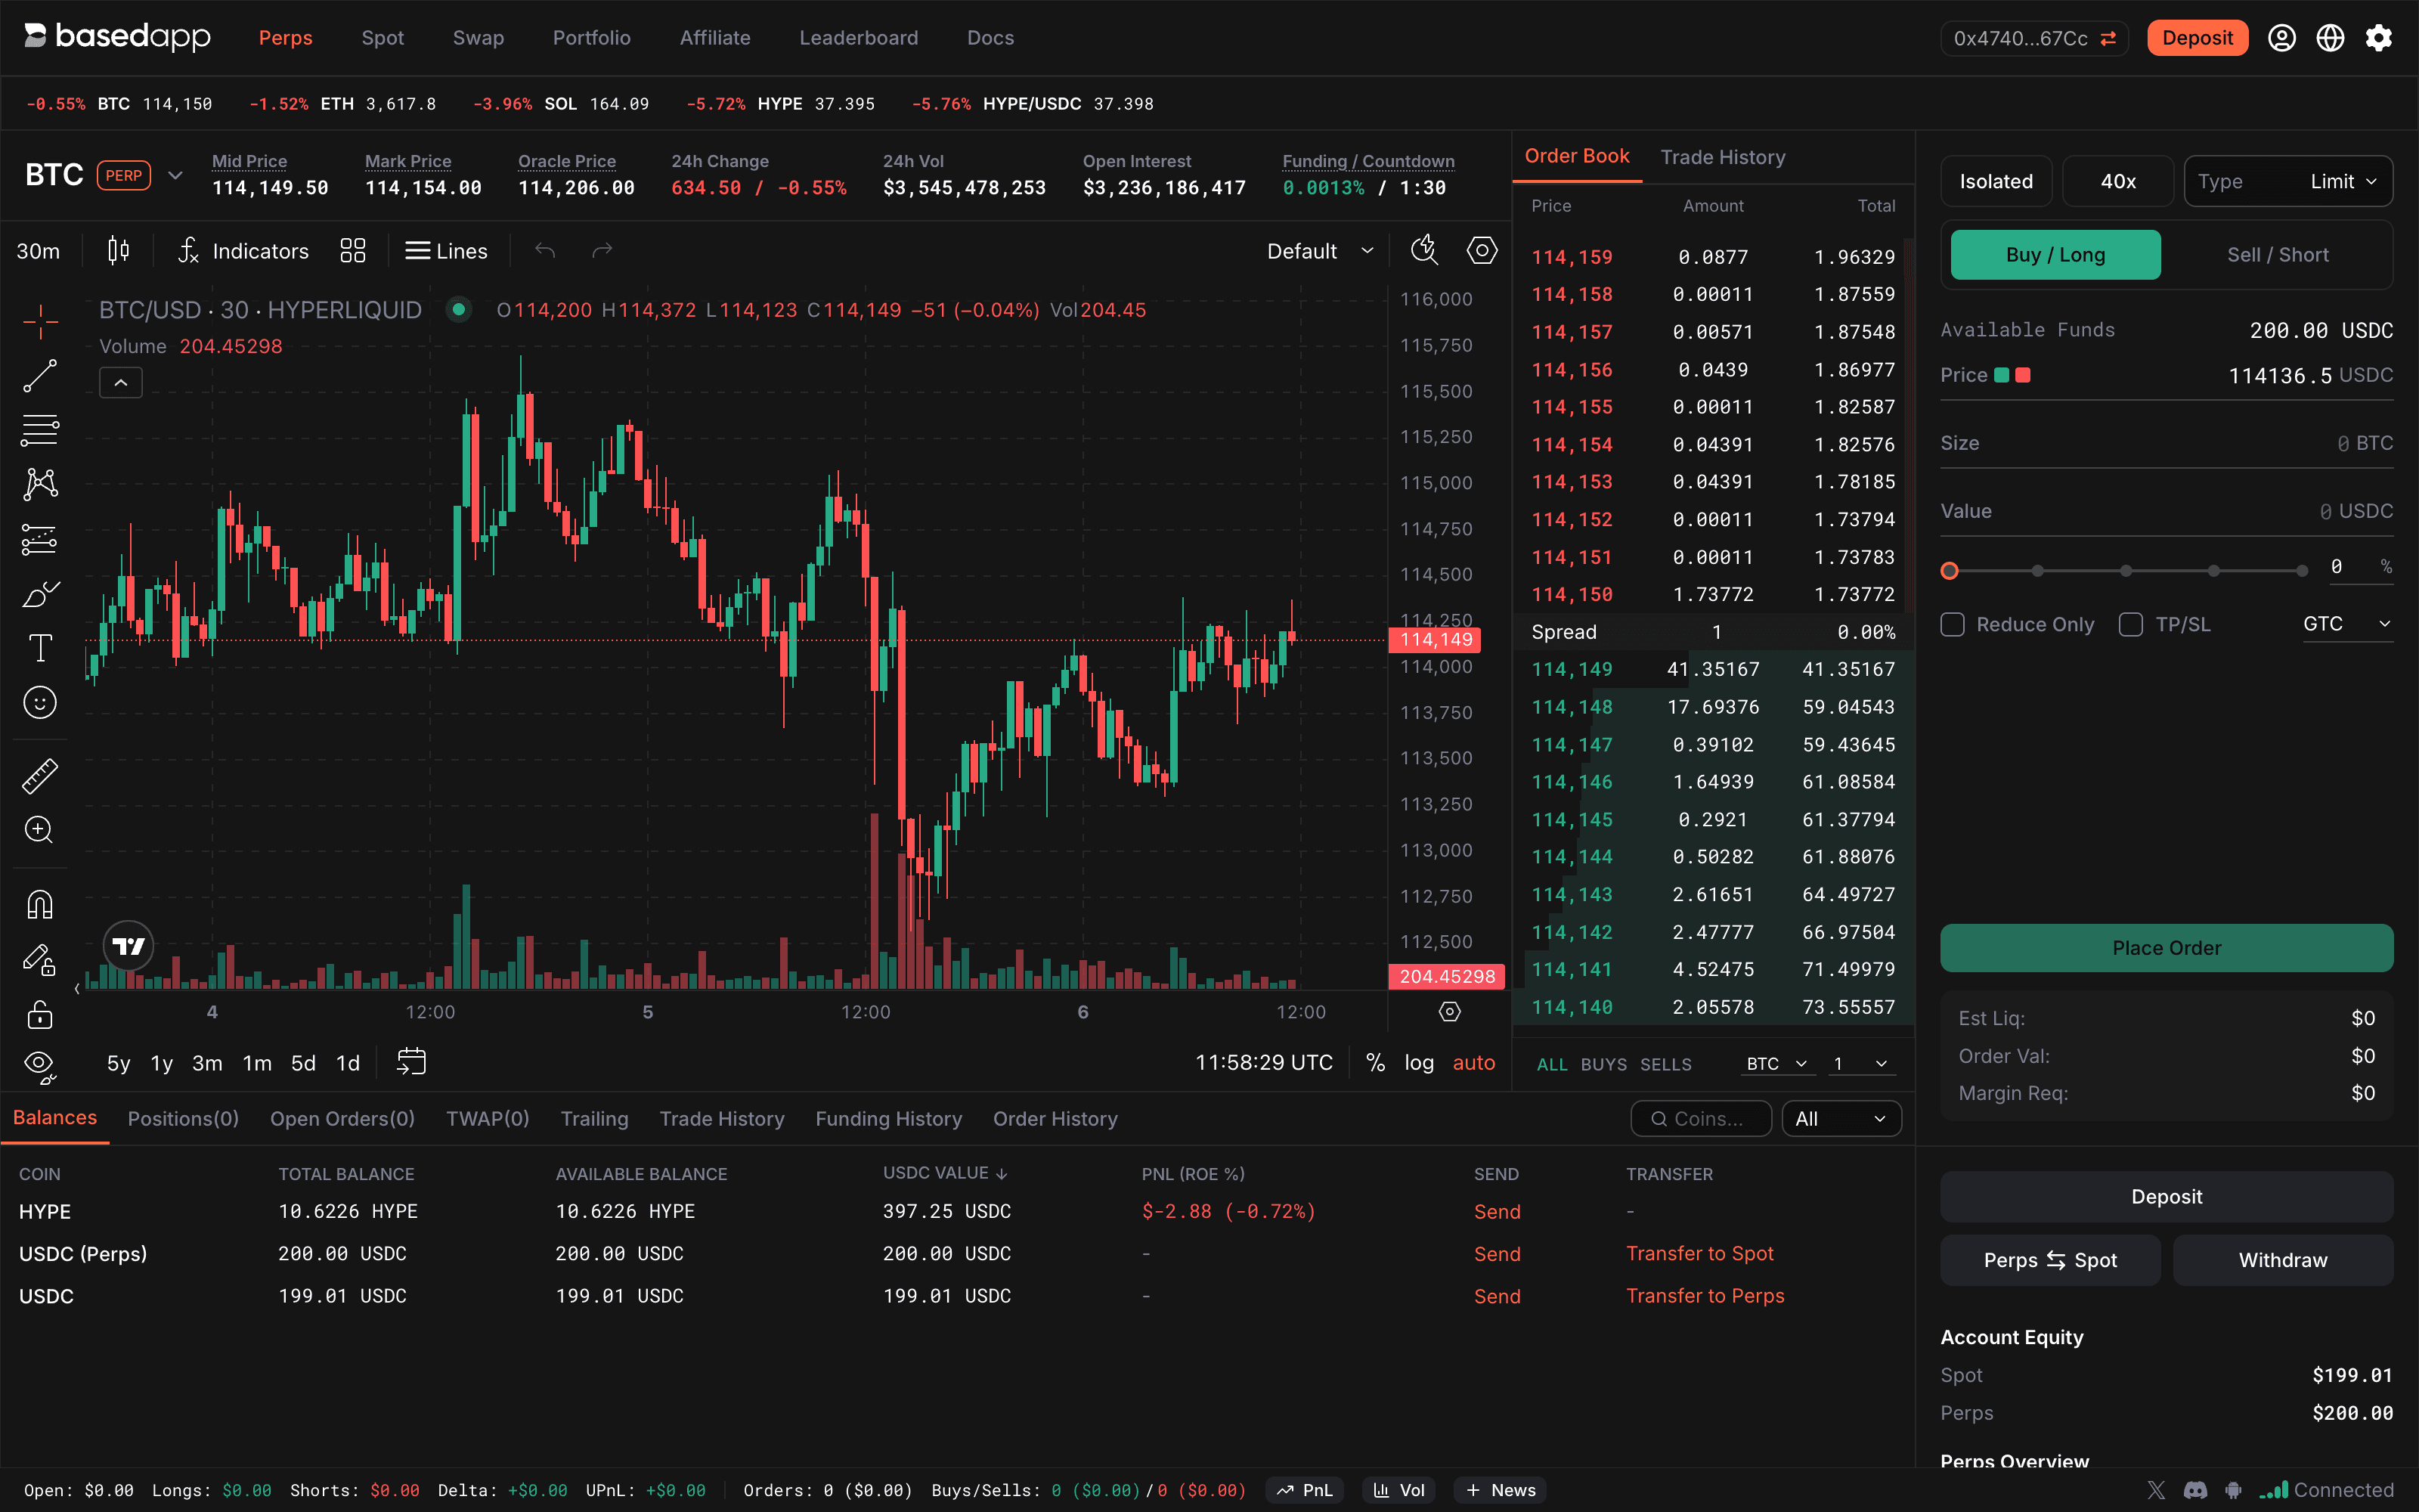Select the trend line drawing tool
2419x1512 pixels.
pyautogui.click(x=40, y=376)
